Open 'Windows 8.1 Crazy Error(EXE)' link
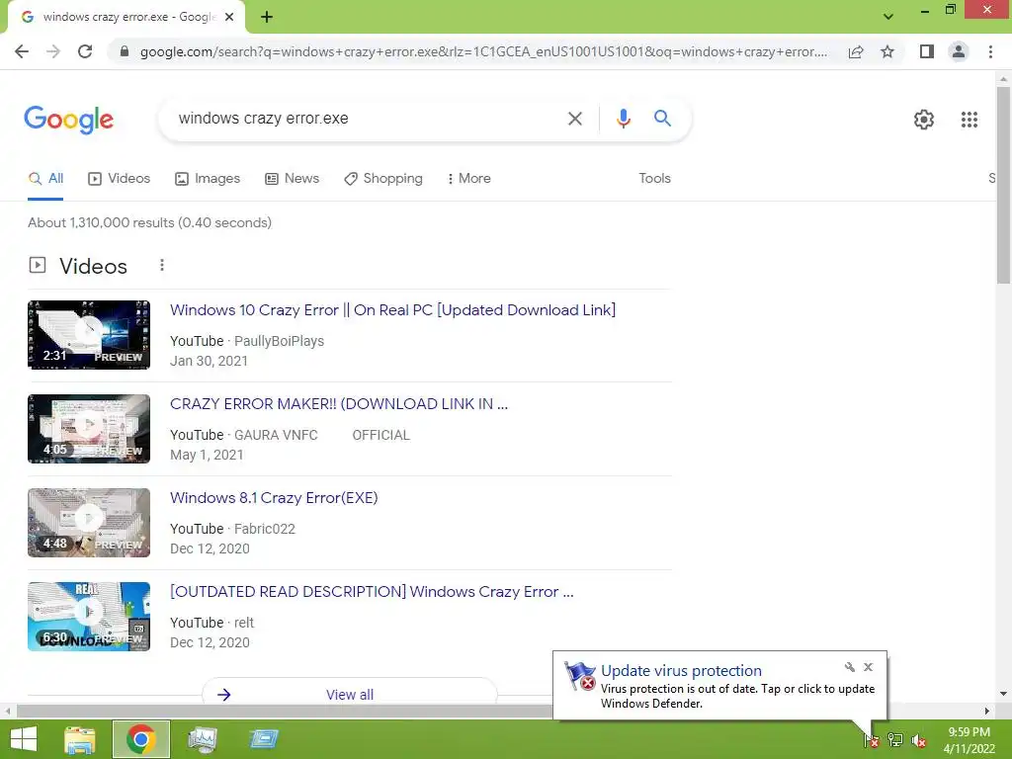1012x759 pixels. pos(274,498)
